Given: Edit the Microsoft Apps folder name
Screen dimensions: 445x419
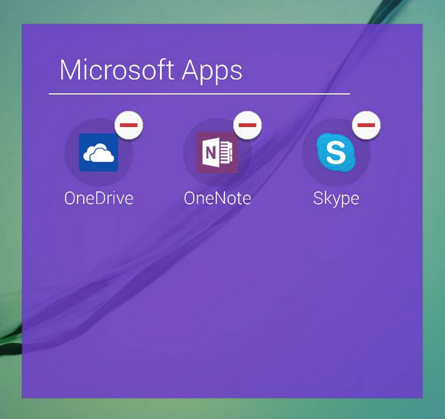Looking at the screenshot, I should pos(151,70).
